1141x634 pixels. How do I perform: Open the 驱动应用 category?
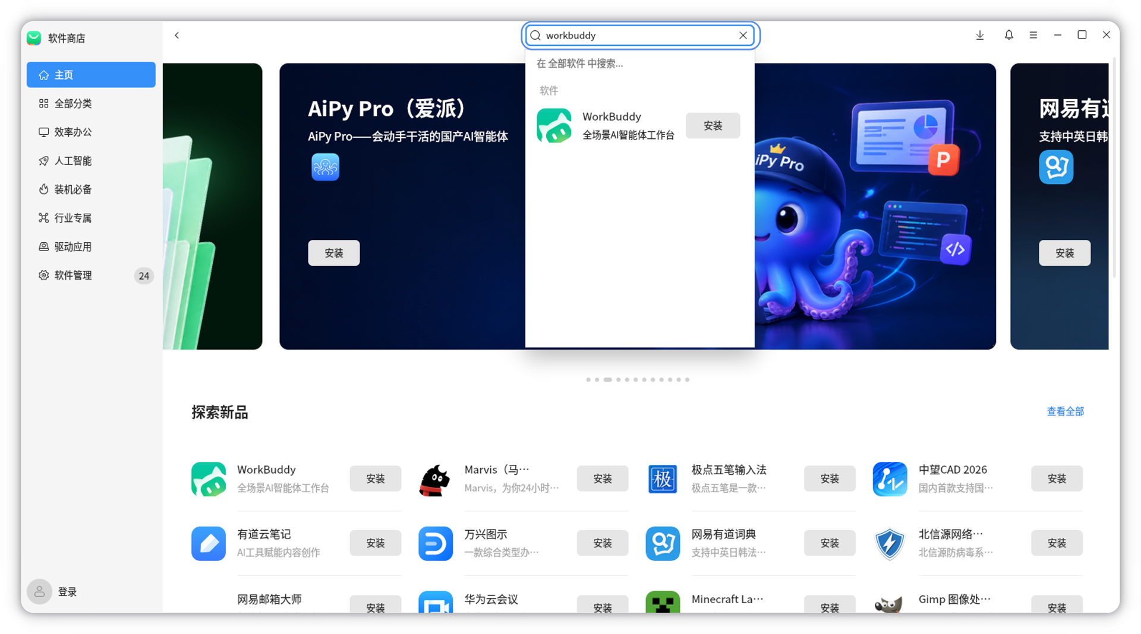coord(91,246)
